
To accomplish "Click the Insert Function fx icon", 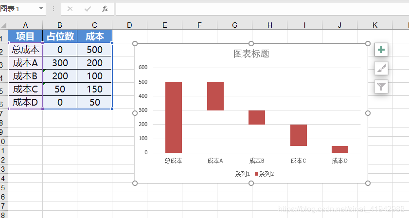I will 105,9.
